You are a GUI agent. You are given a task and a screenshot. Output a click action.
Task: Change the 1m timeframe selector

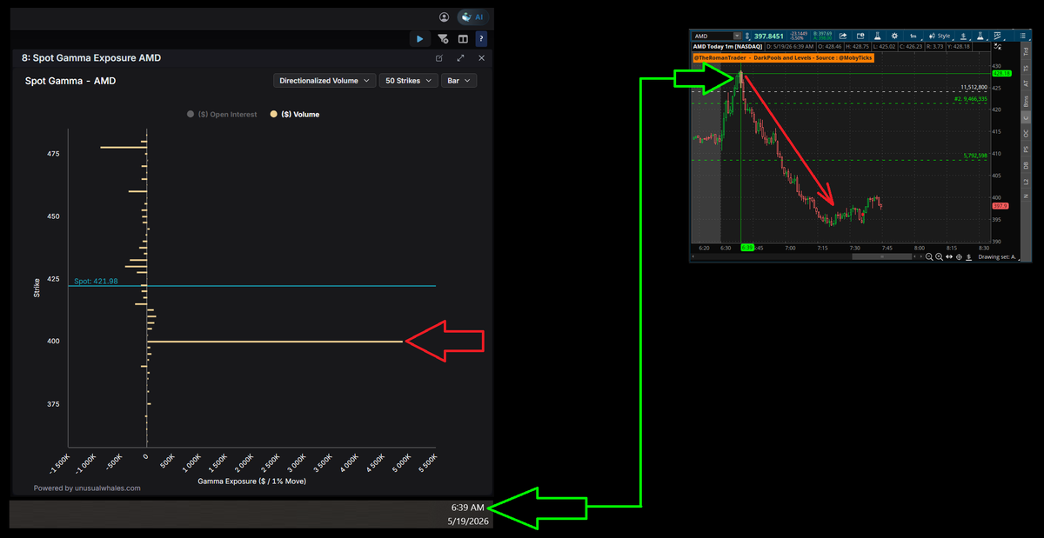click(x=913, y=37)
